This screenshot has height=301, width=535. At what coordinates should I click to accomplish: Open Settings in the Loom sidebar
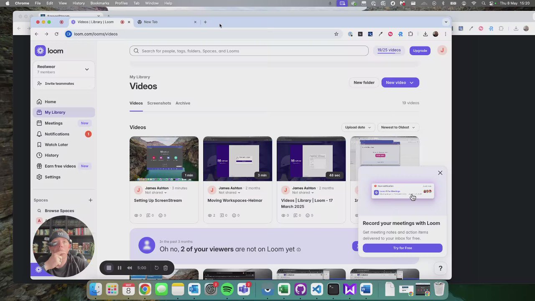point(52,177)
